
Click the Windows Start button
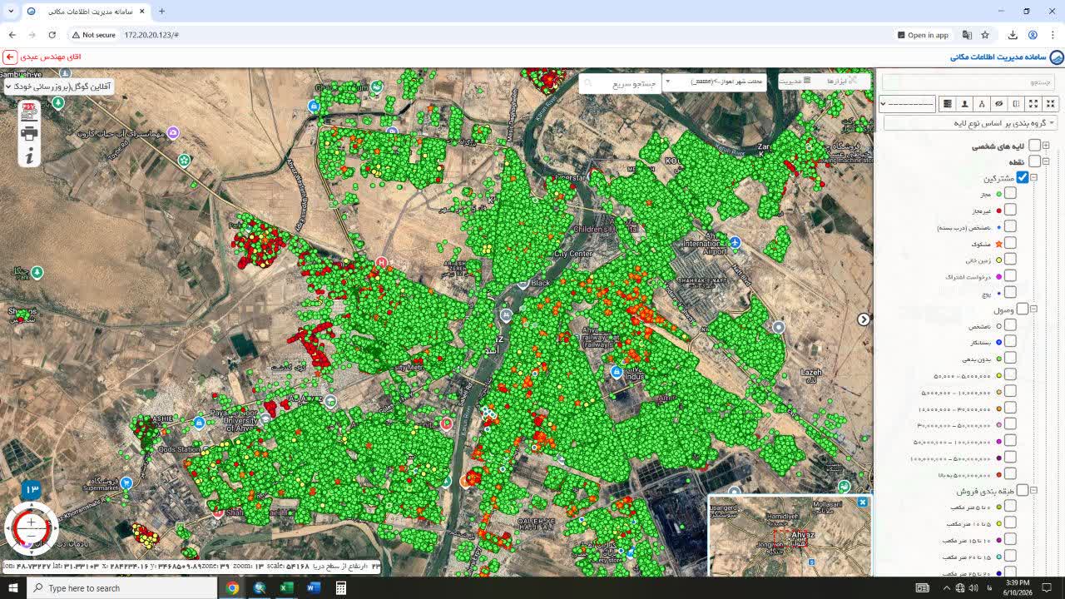(x=12, y=588)
